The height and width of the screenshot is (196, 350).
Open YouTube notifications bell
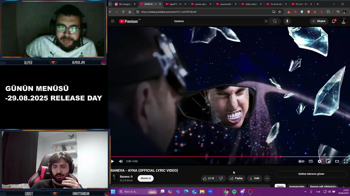click(334, 21)
